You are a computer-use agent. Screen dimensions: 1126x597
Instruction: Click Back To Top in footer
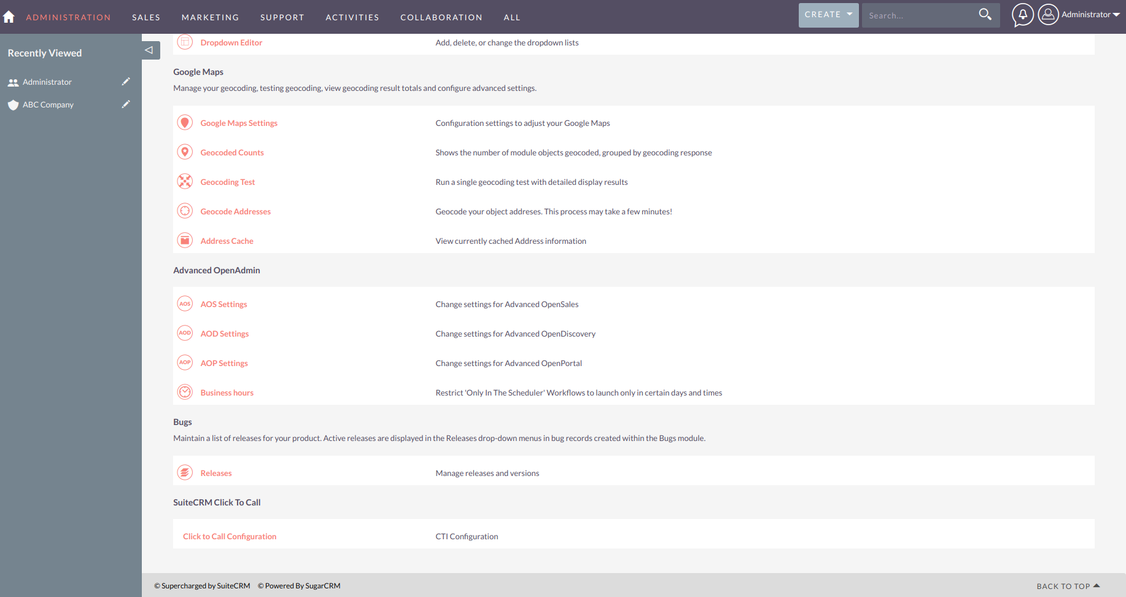[1068, 586]
